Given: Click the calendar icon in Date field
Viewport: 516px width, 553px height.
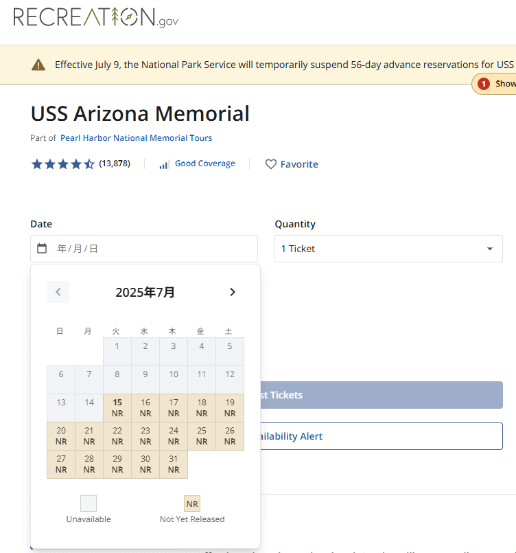Looking at the screenshot, I should coord(42,248).
